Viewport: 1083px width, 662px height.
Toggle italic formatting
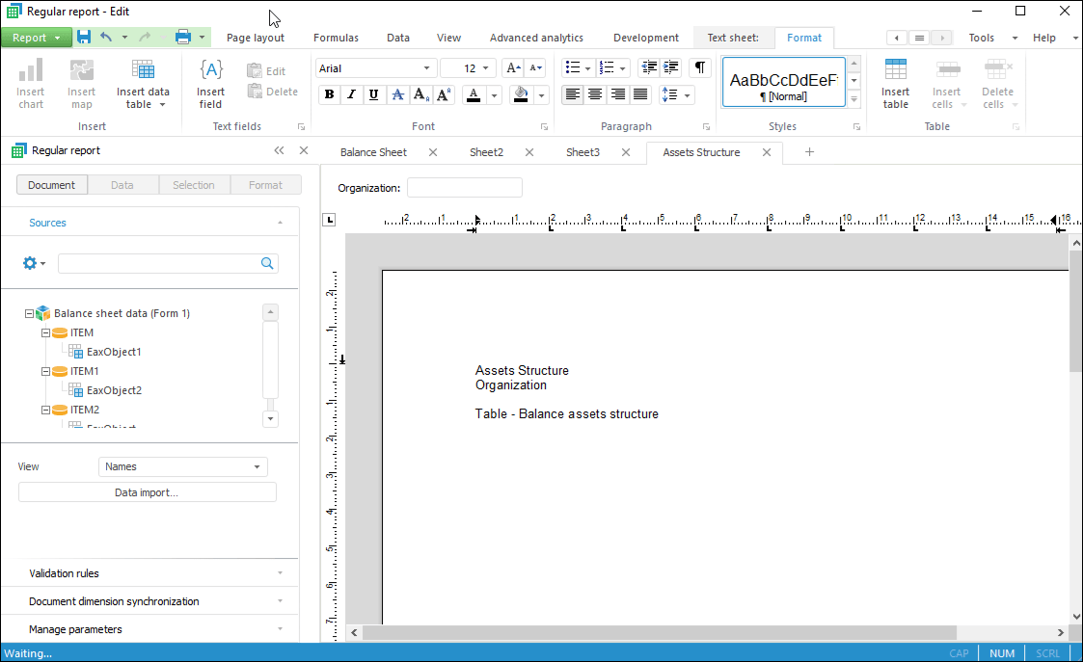pos(351,94)
